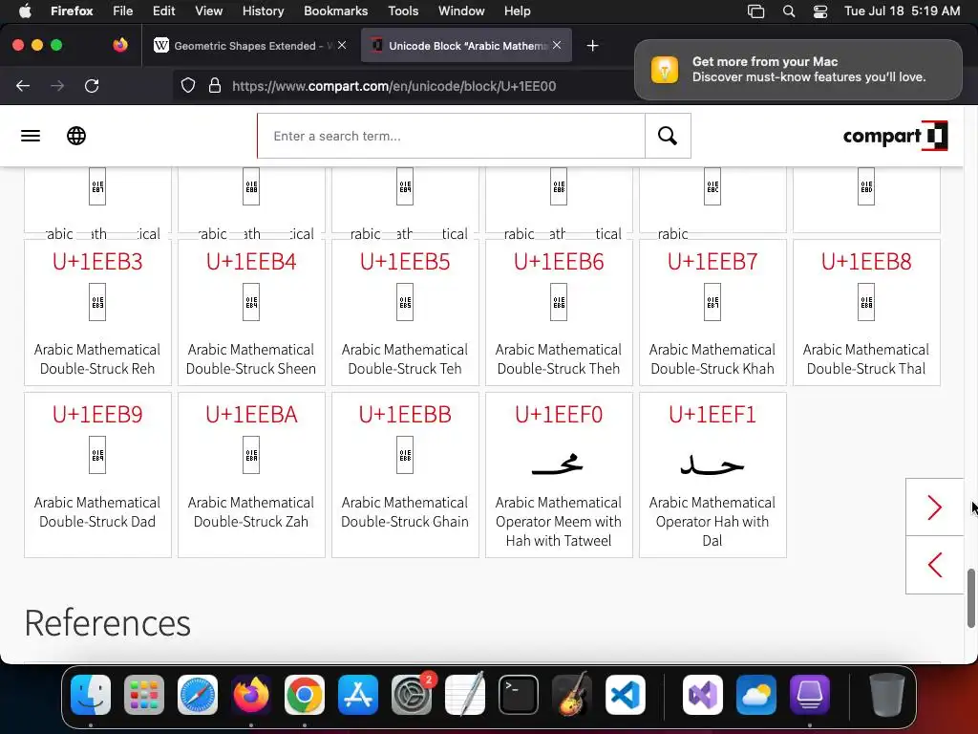Open the Weather app in Dock
978x734 pixels.
756,695
